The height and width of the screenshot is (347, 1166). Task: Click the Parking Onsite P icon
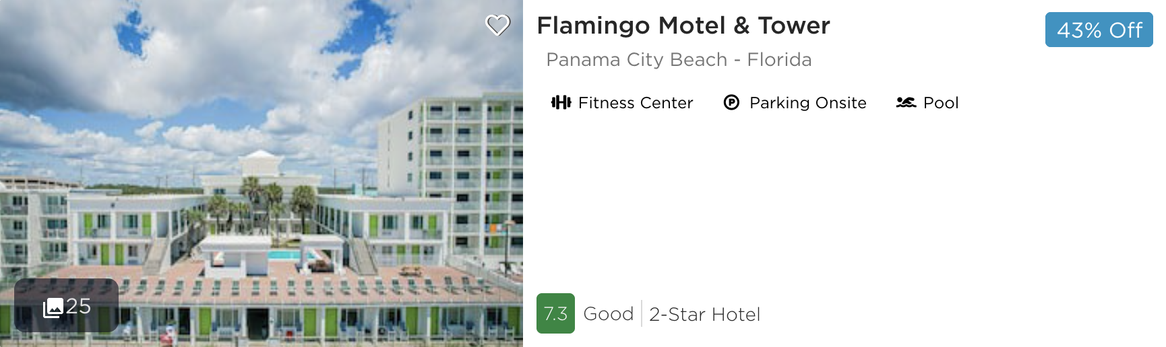click(731, 102)
